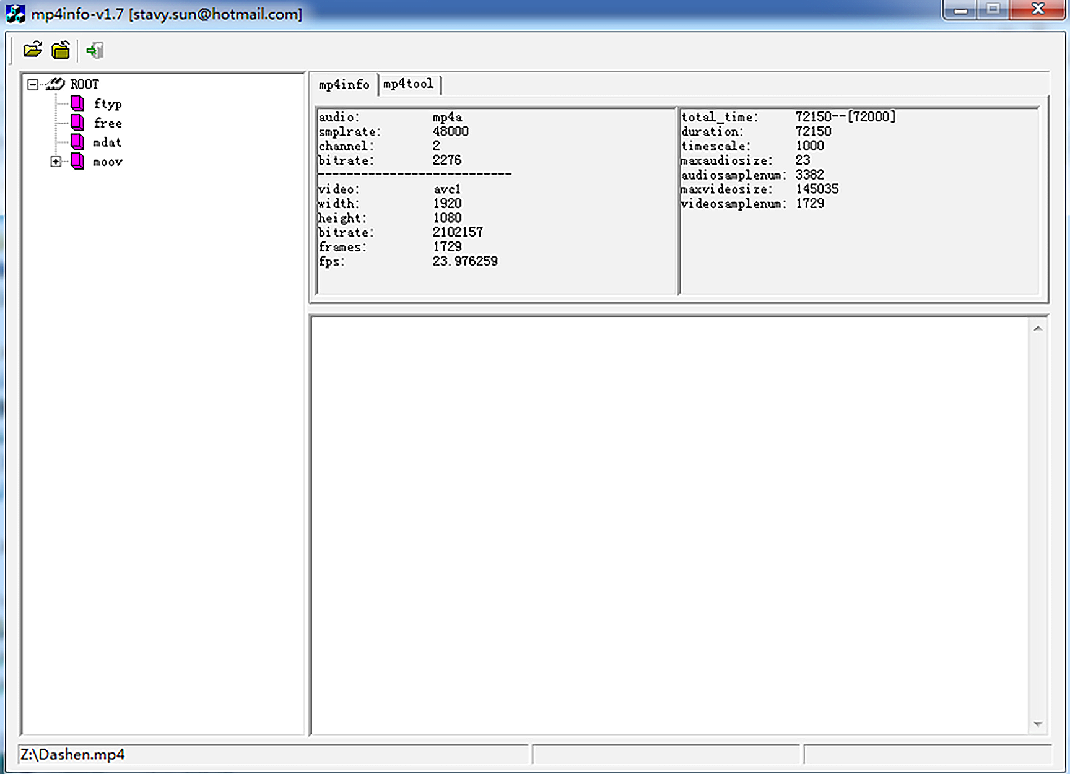Select the mp4info tab
Viewport: 1070px width, 774px height.
344,85
